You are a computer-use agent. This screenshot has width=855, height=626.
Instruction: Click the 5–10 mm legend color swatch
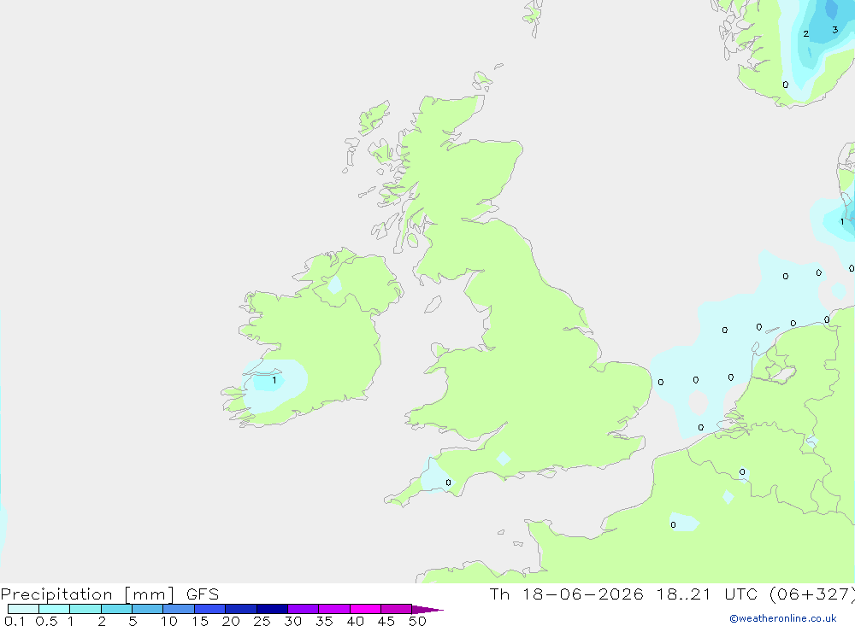pos(147,609)
